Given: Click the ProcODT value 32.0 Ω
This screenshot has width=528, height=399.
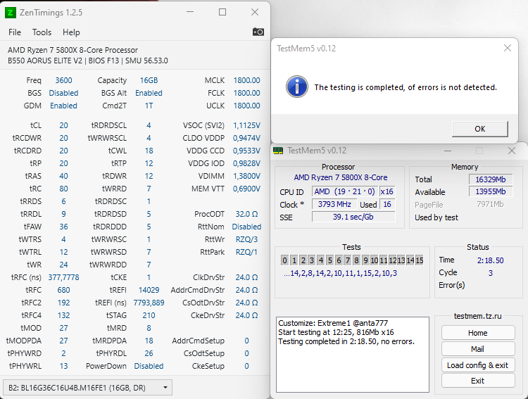Looking at the screenshot, I should [x=247, y=214].
